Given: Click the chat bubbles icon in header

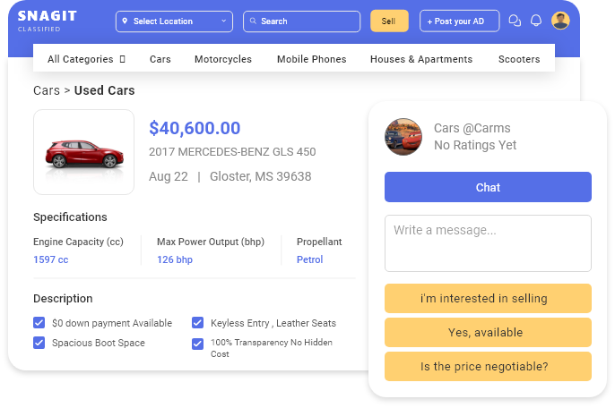Looking at the screenshot, I should pyautogui.click(x=515, y=21).
